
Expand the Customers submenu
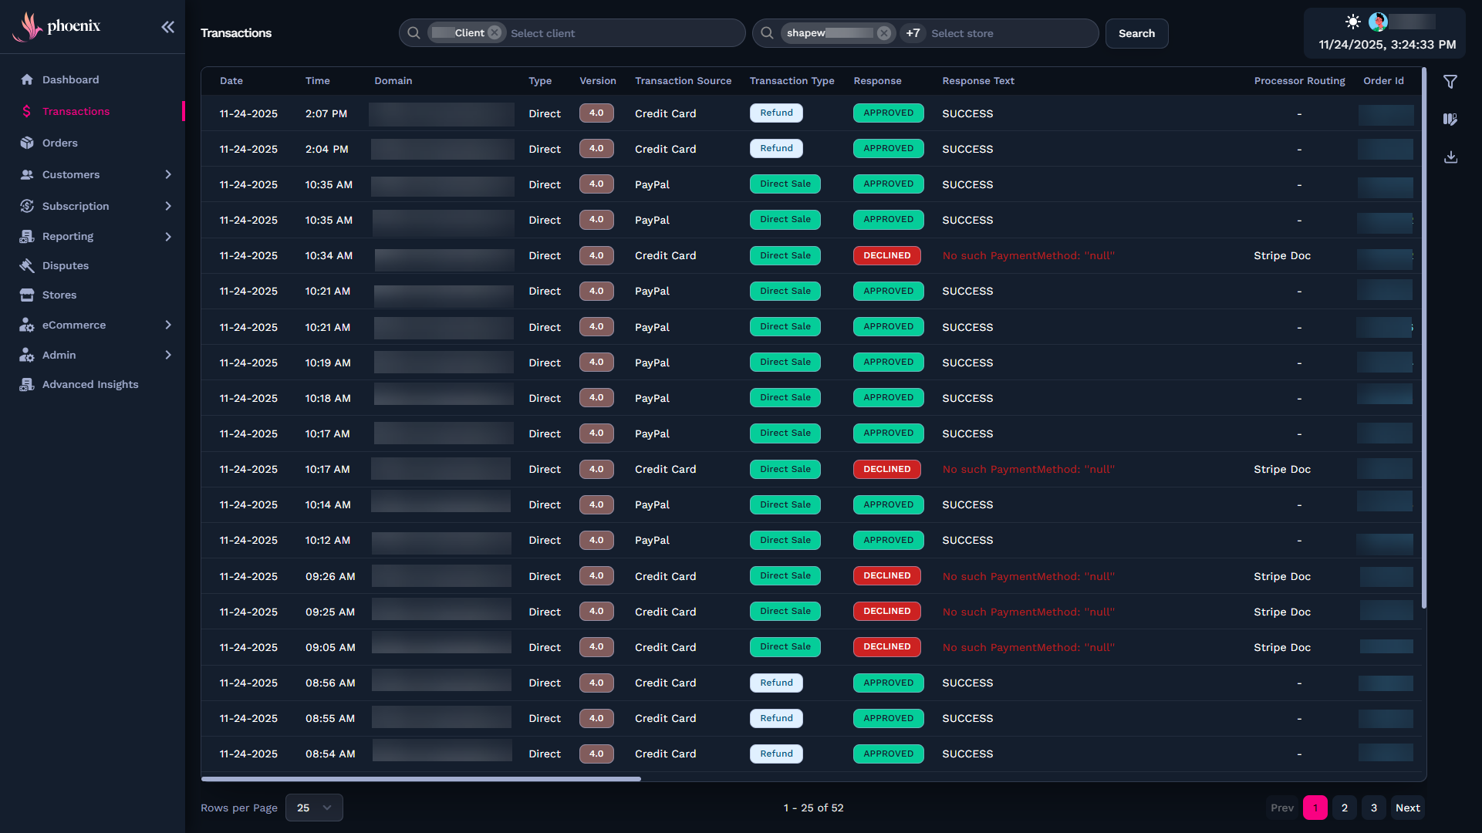tap(168, 175)
